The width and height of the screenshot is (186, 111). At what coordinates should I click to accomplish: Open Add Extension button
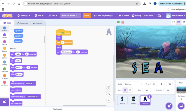(4, 102)
